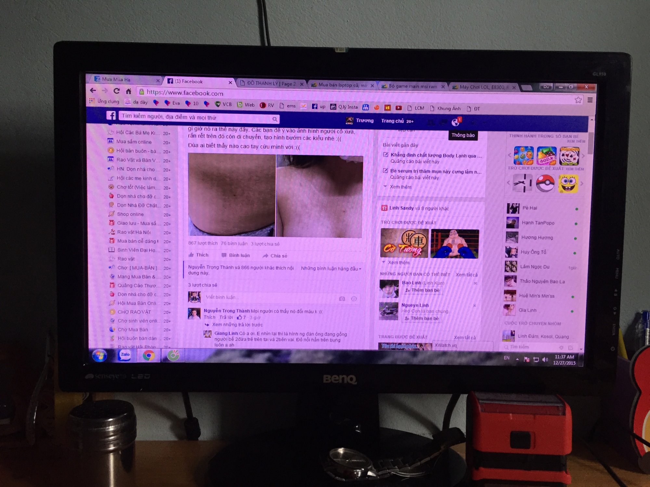Viewport: 650px width, 487px height.
Task: Expand Xem thêm under suggested games
Action: 398,262
